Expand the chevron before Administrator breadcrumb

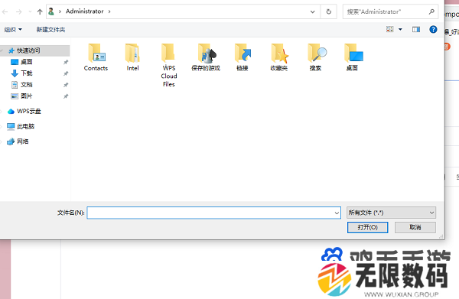pos(60,11)
